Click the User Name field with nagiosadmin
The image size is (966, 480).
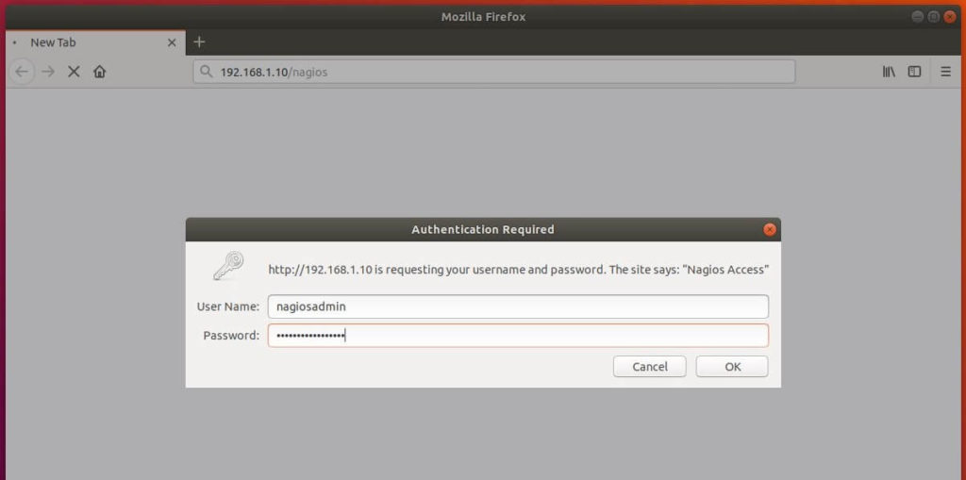(518, 306)
